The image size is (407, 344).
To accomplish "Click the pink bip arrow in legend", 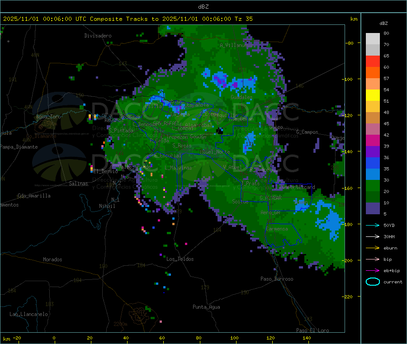I will [x=373, y=259].
